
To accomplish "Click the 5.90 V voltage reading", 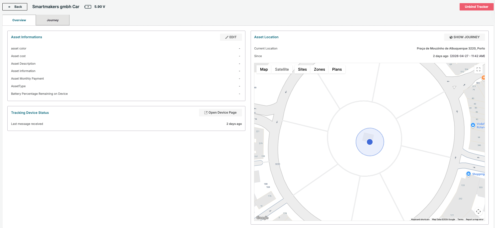I will (x=100, y=7).
